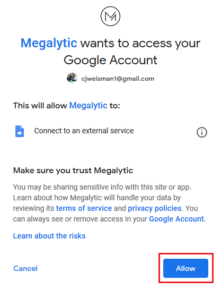This screenshot has width=221, height=289.
Task: Click 'Learn about how Megalytic will handle' sentence
Action: click(x=97, y=198)
